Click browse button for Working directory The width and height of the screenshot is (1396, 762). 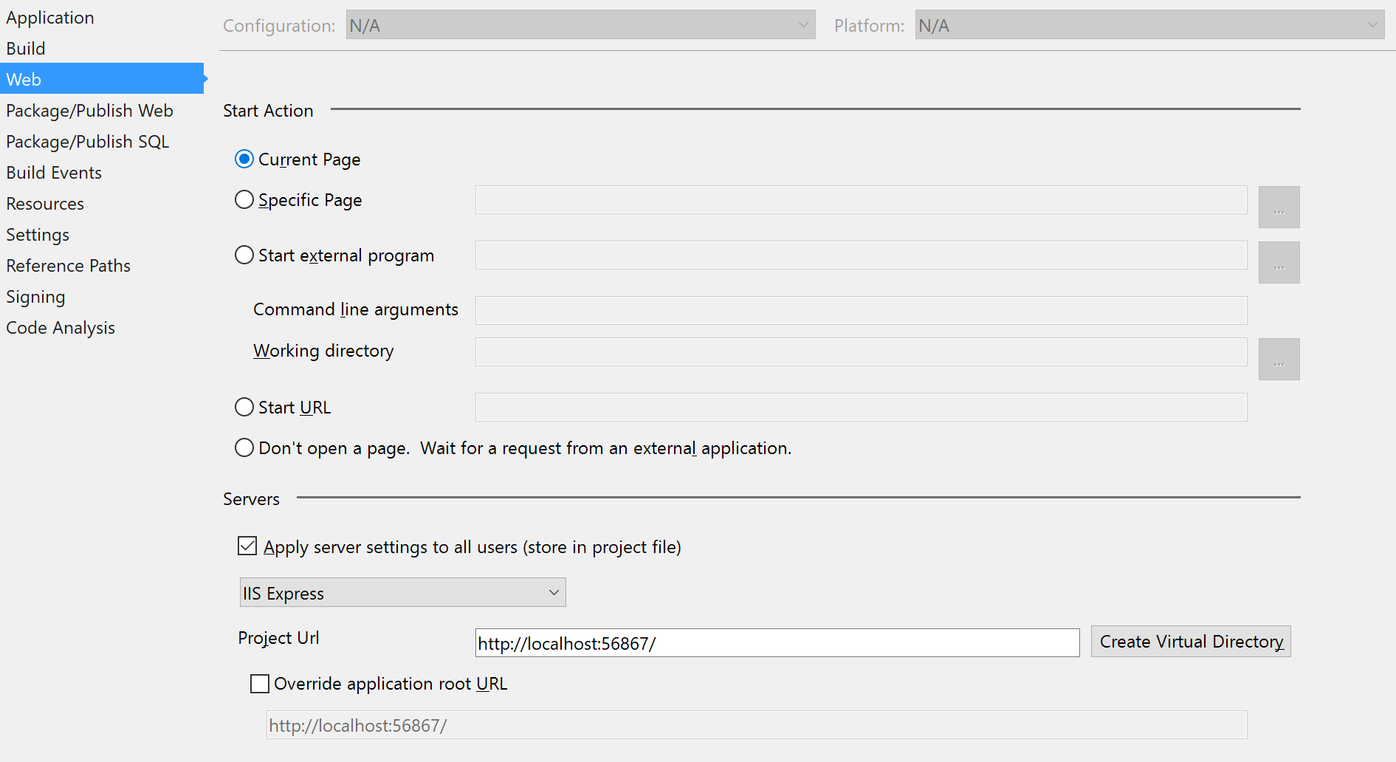pos(1279,360)
